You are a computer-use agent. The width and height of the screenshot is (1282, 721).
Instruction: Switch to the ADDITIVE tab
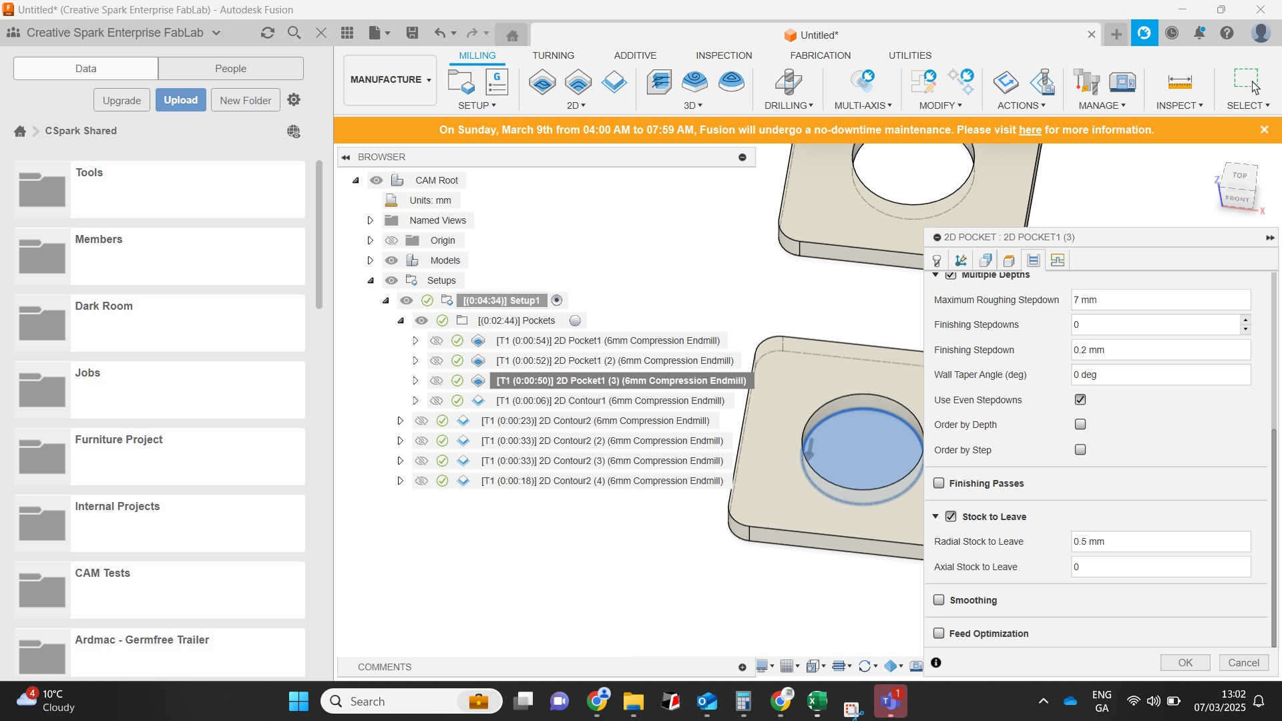(635, 55)
